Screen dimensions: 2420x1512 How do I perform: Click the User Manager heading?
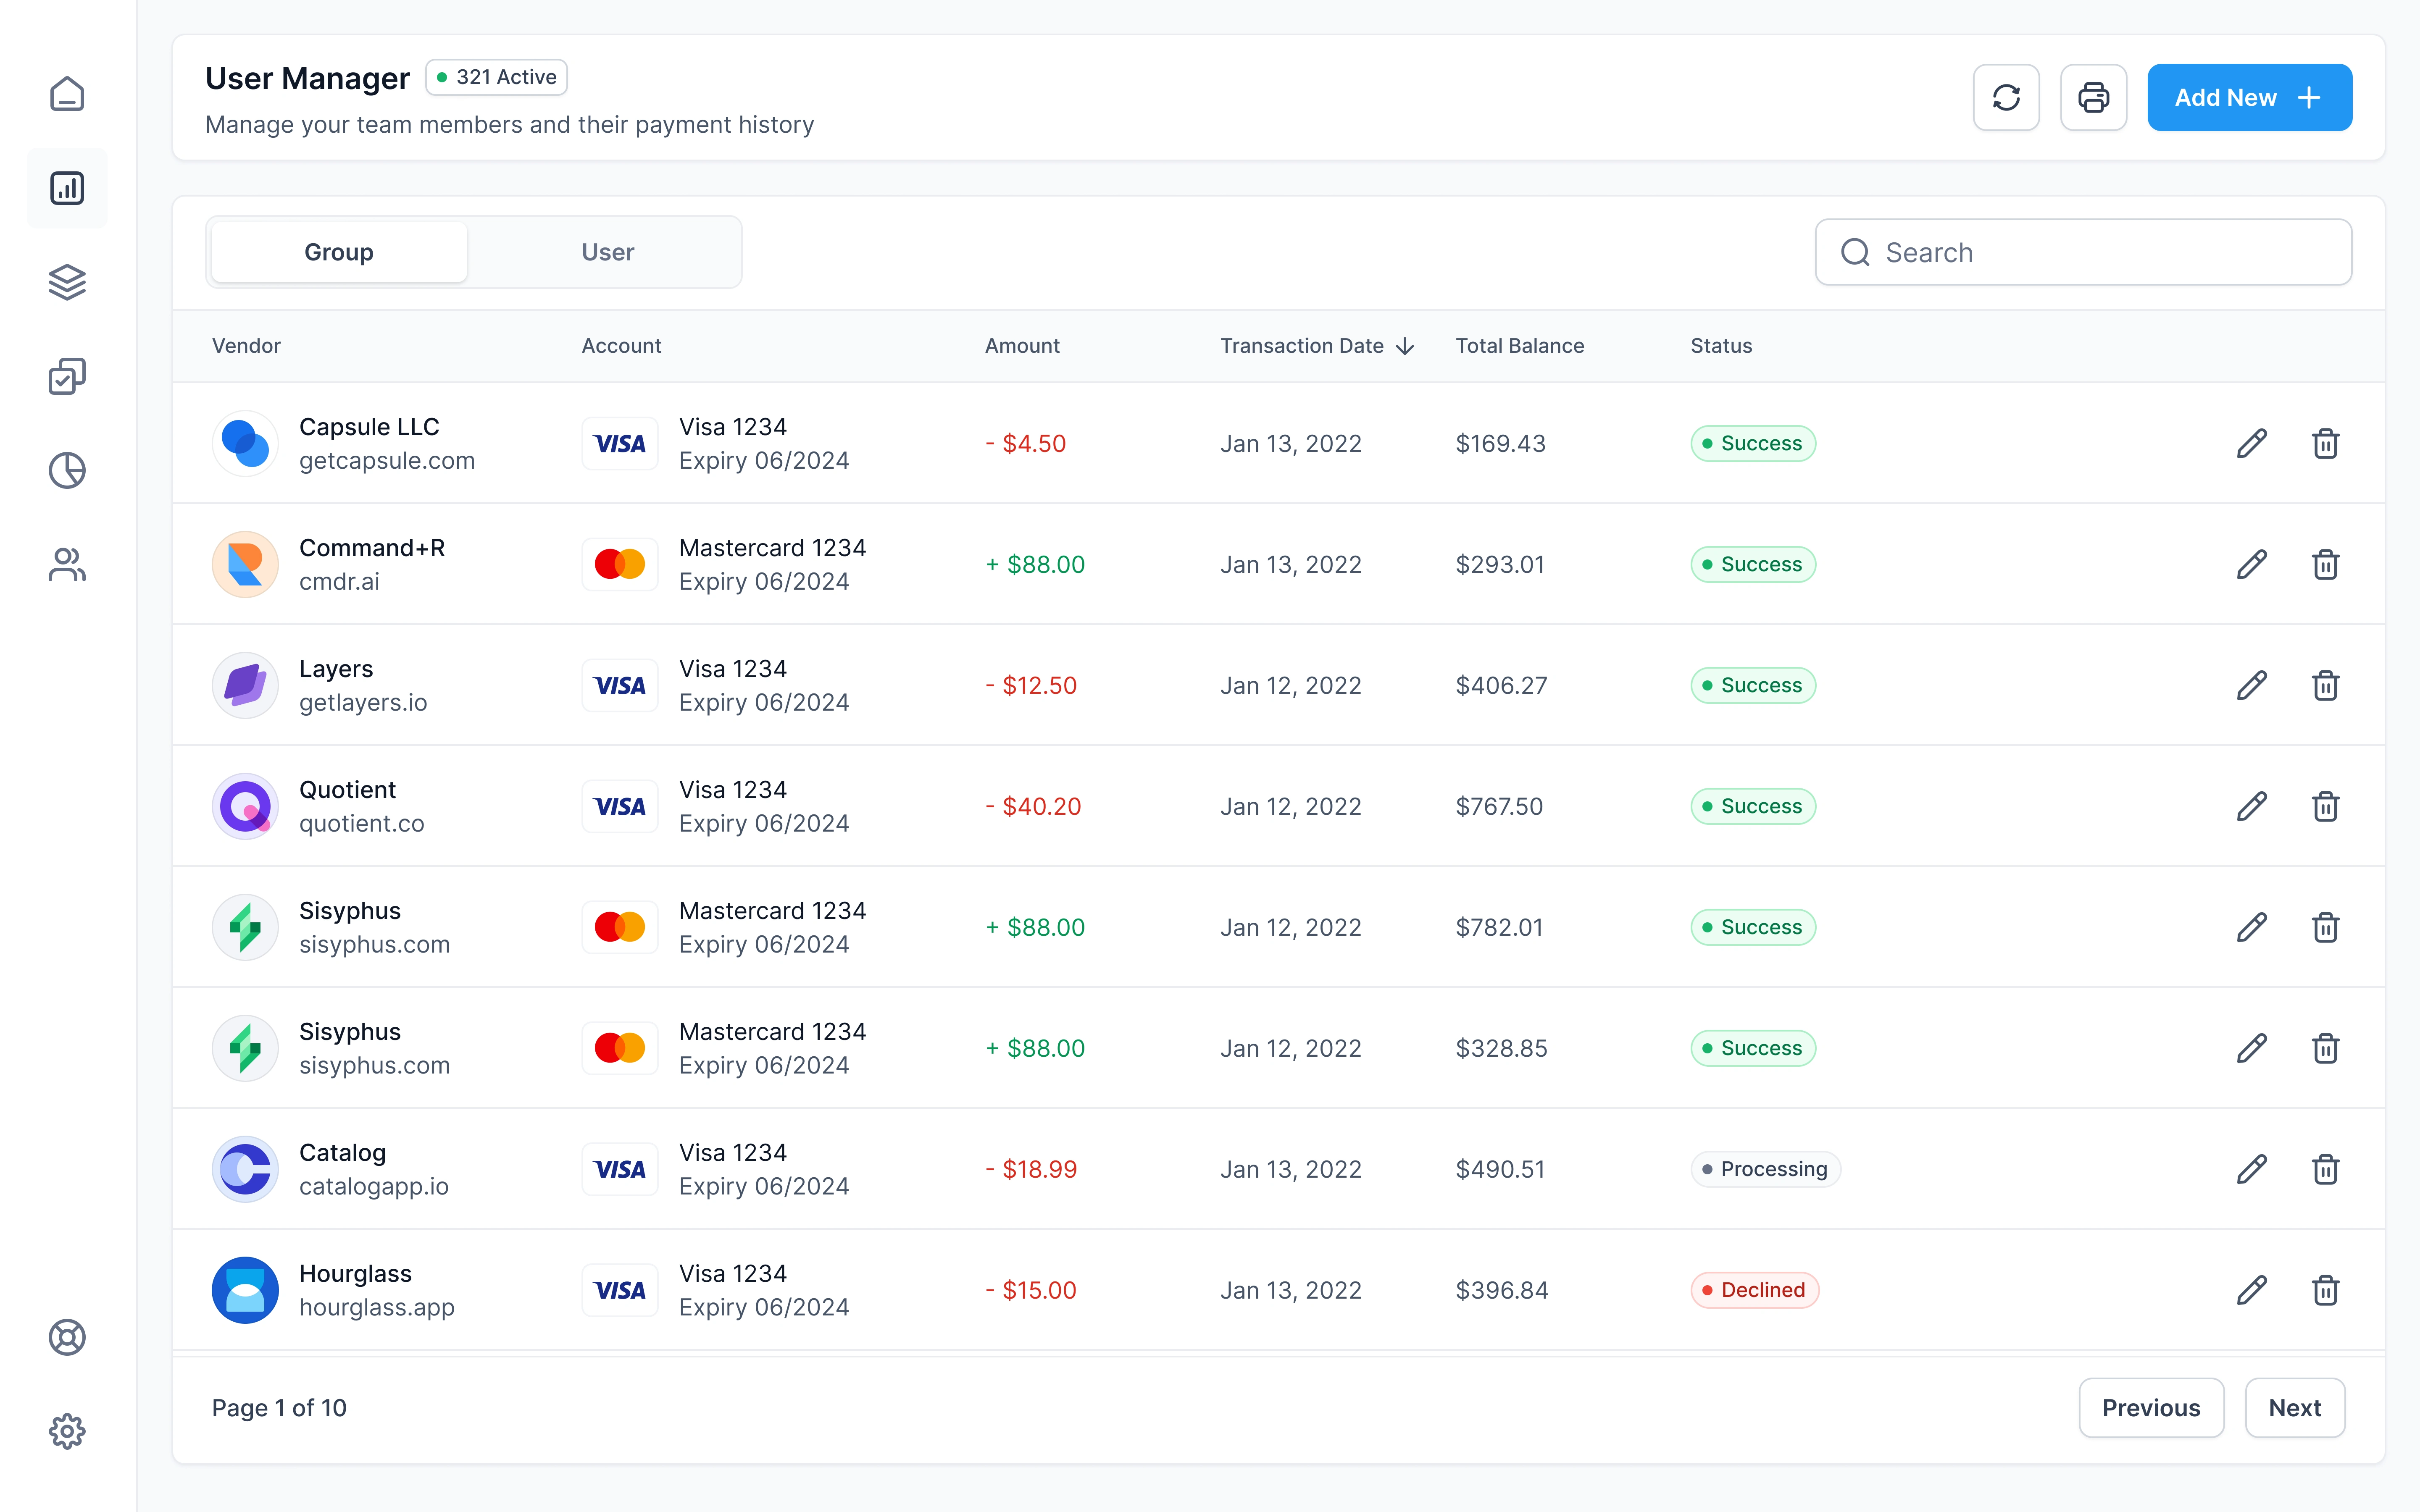pyautogui.click(x=307, y=78)
